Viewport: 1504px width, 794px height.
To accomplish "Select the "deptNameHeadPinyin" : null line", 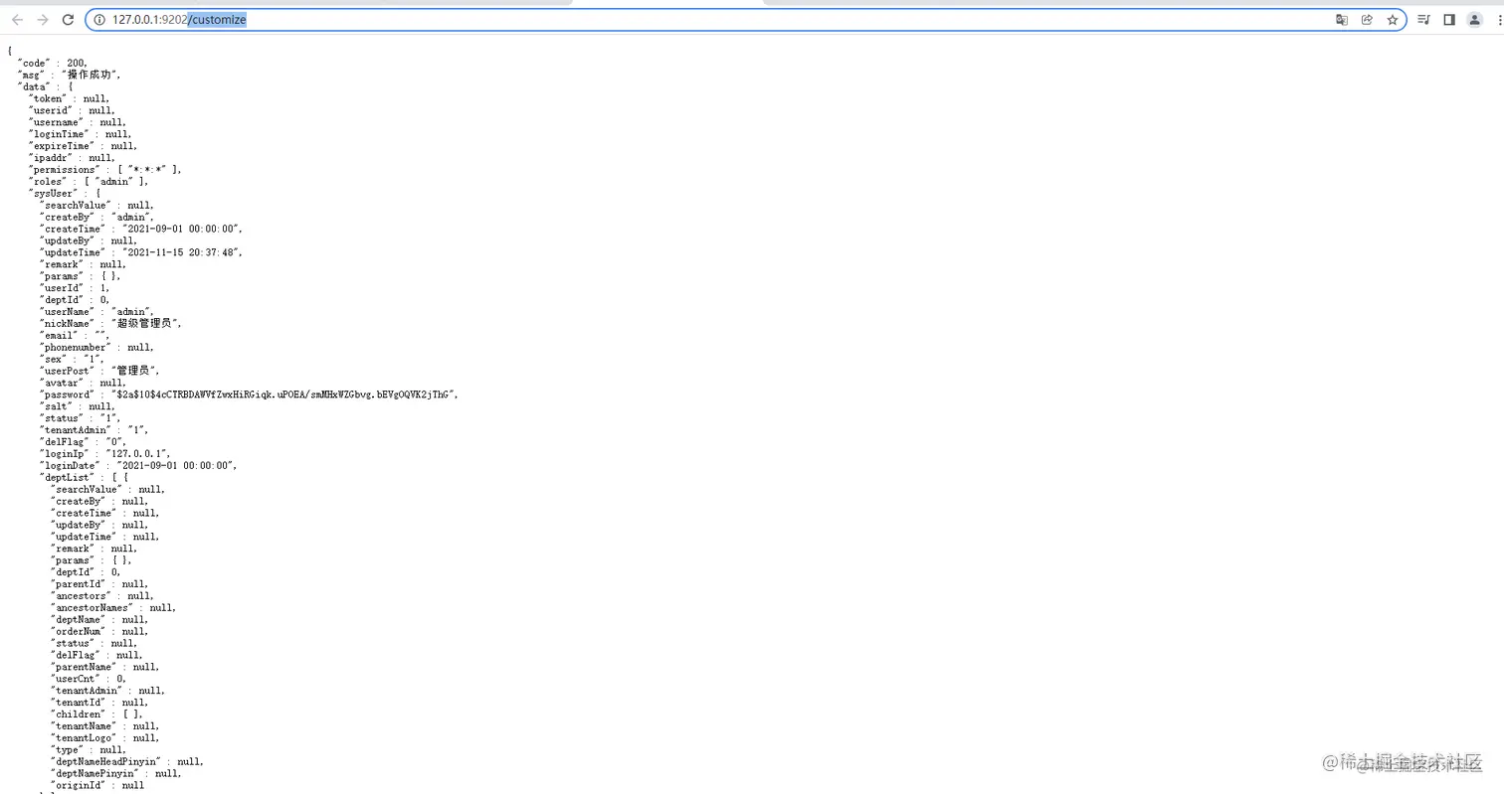I will [127, 762].
